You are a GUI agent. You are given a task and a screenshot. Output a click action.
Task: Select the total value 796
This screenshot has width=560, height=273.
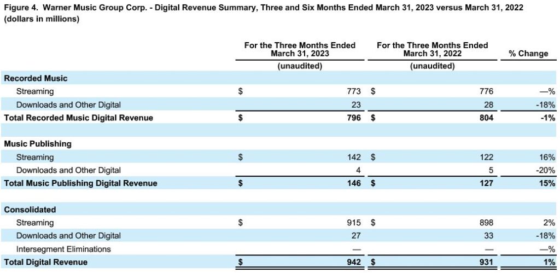[x=354, y=118]
